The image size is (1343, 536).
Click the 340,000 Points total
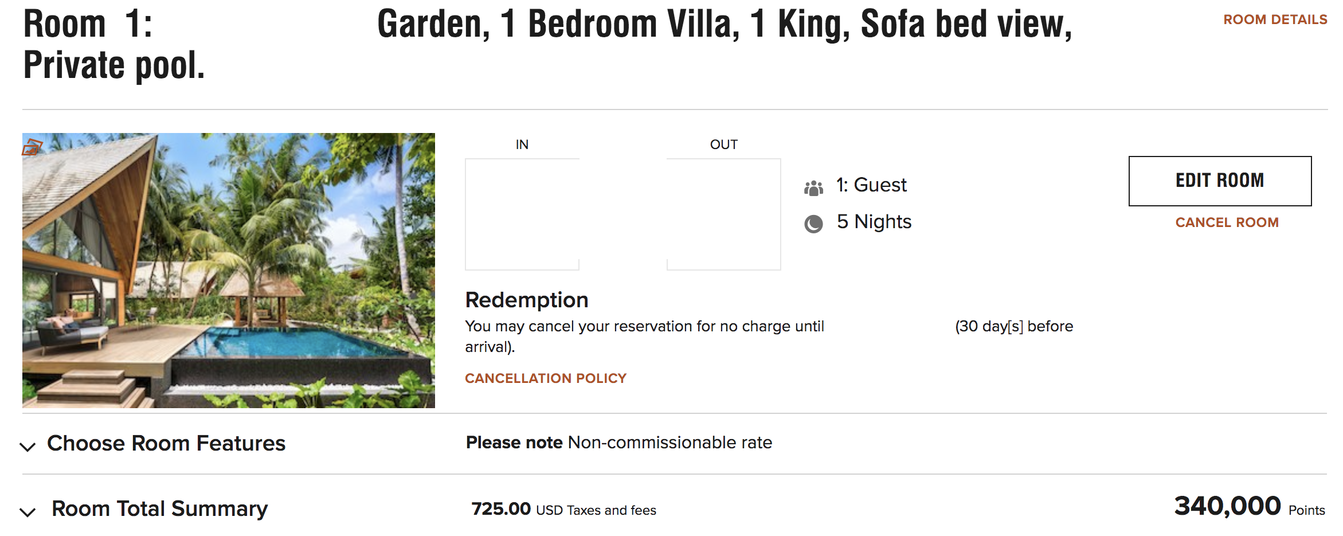1248,507
